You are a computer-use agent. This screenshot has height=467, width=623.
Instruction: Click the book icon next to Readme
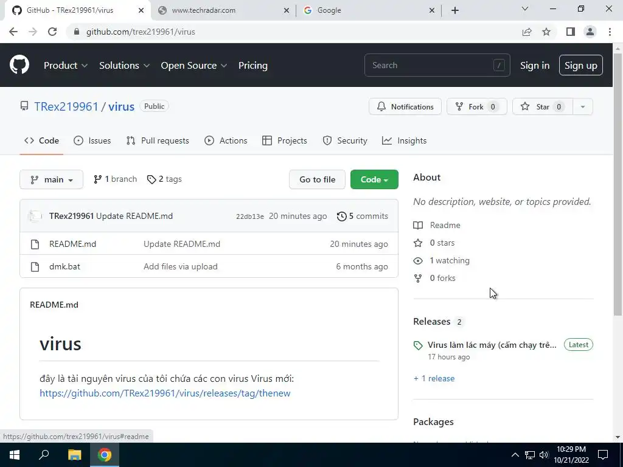click(x=418, y=226)
